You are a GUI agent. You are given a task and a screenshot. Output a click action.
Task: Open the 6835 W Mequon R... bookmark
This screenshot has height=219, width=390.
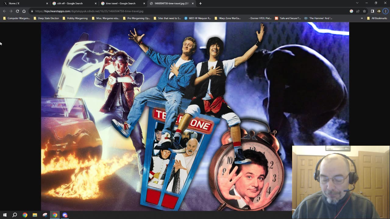pyautogui.click(x=197, y=18)
